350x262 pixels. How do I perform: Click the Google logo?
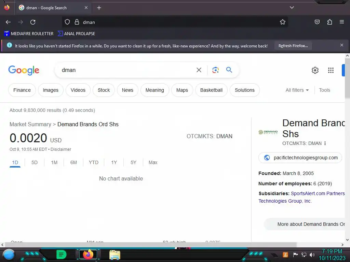24,70
